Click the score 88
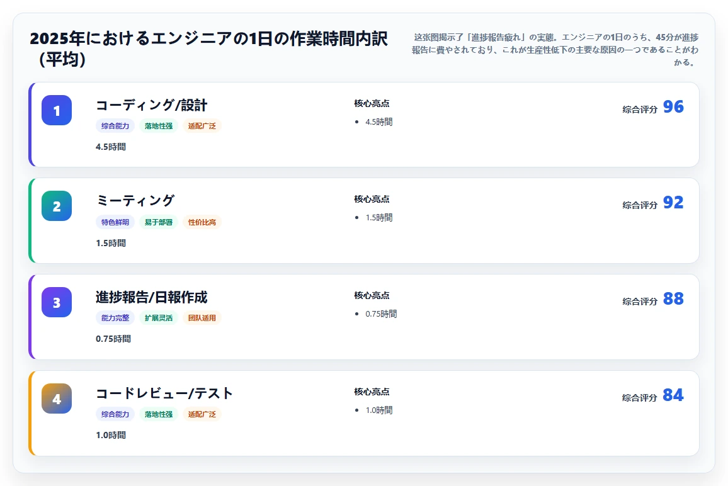 click(673, 298)
